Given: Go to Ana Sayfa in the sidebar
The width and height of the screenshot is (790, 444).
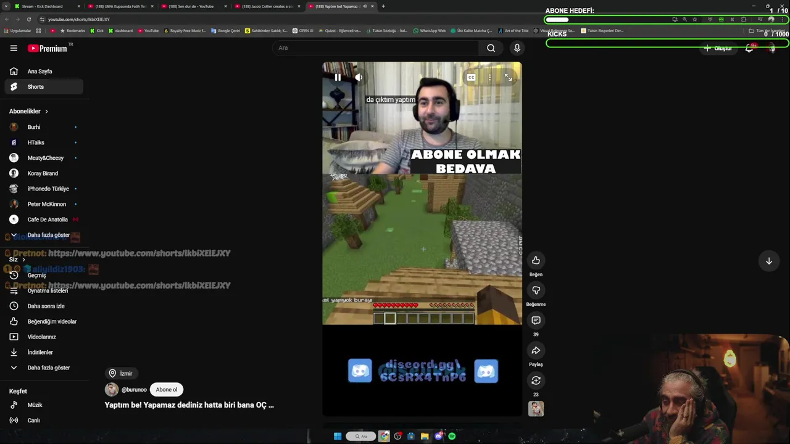Looking at the screenshot, I should 43,72.
